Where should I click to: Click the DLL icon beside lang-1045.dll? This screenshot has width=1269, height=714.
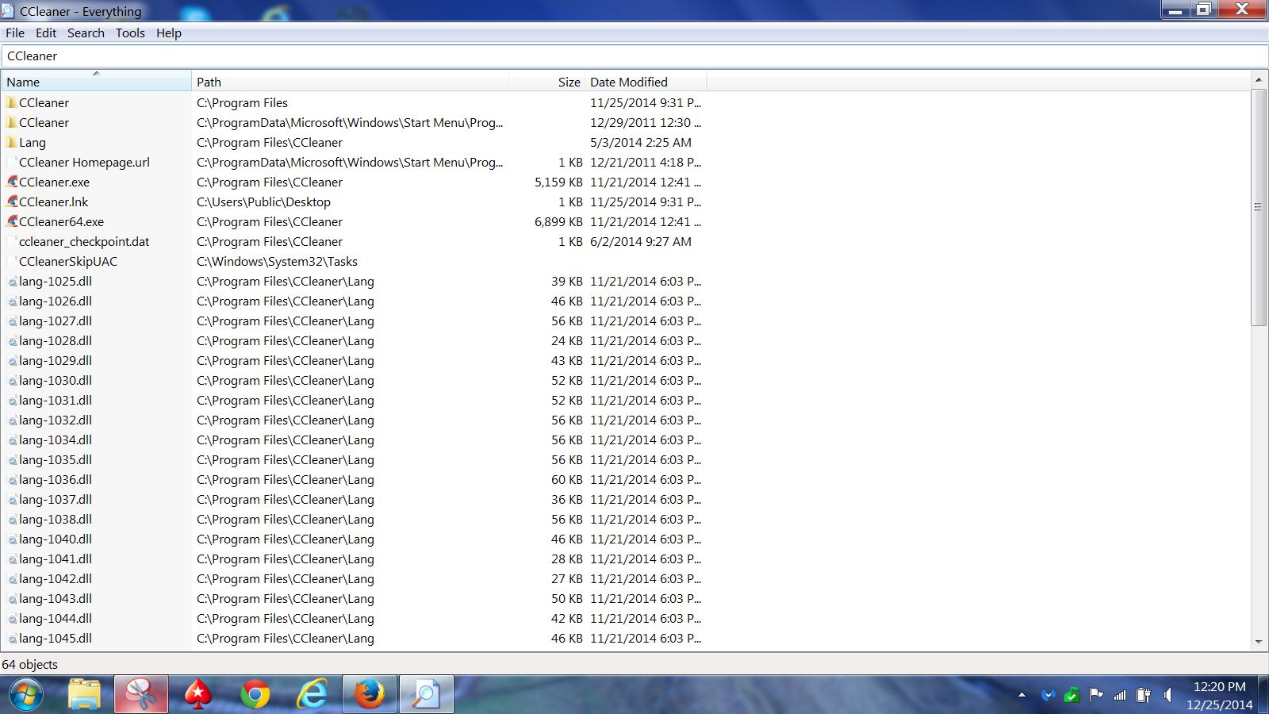coord(12,639)
